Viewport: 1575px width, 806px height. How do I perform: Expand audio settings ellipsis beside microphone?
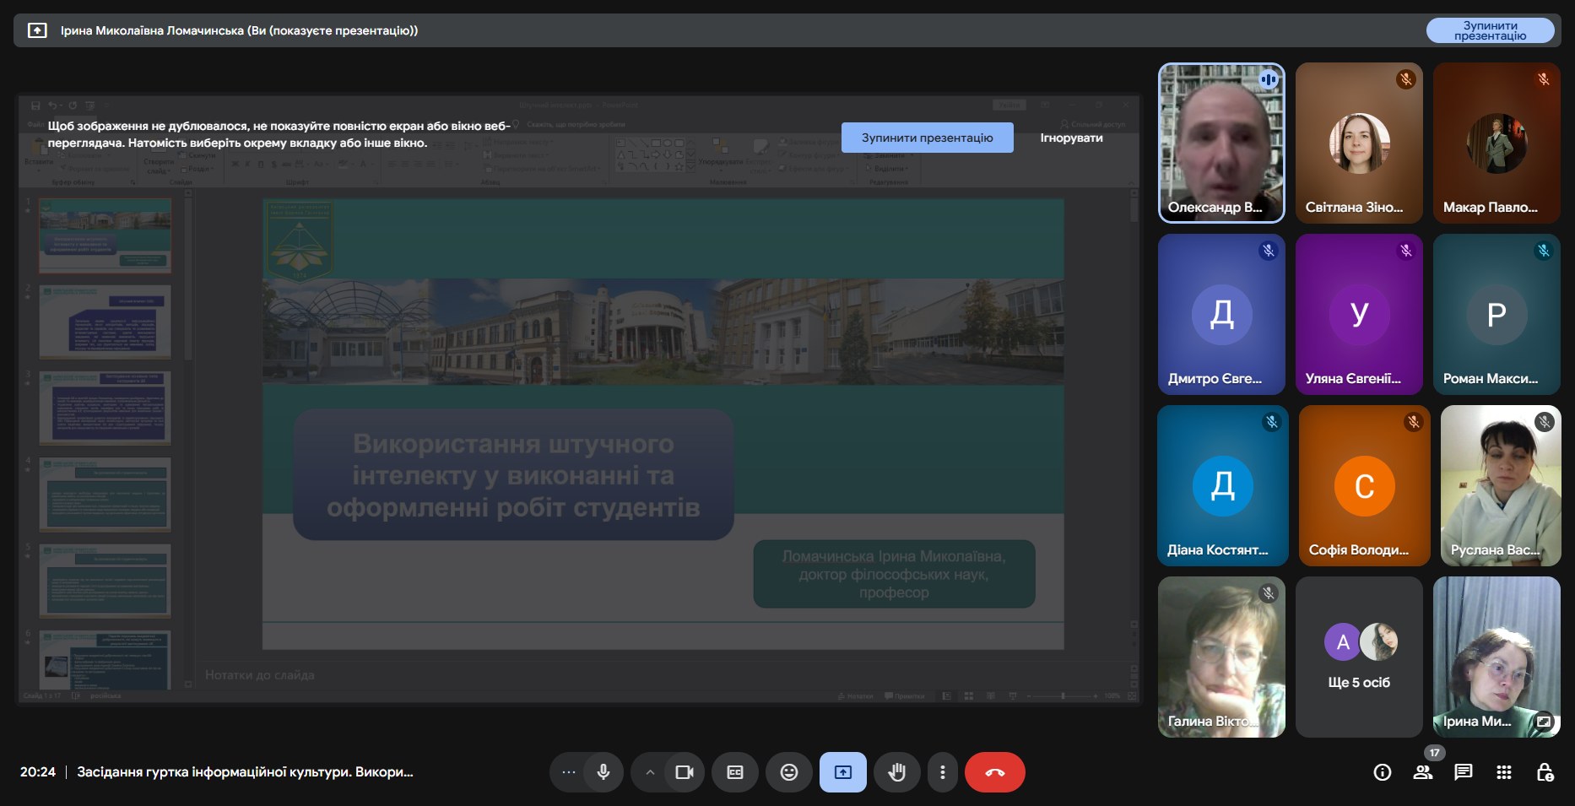click(x=569, y=772)
